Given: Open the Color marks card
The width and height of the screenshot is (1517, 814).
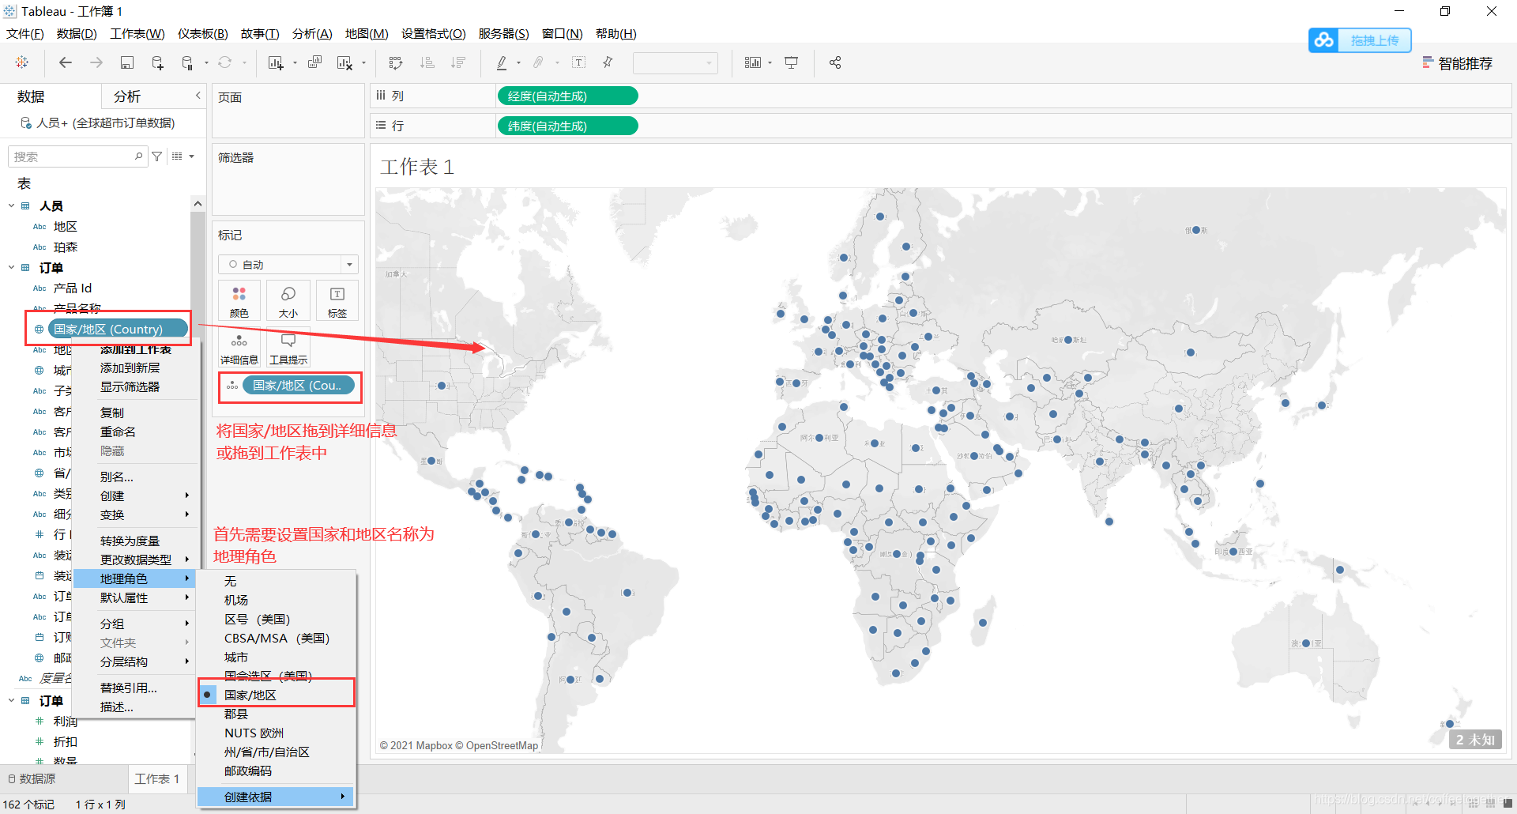Looking at the screenshot, I should (x=239, y=301).
